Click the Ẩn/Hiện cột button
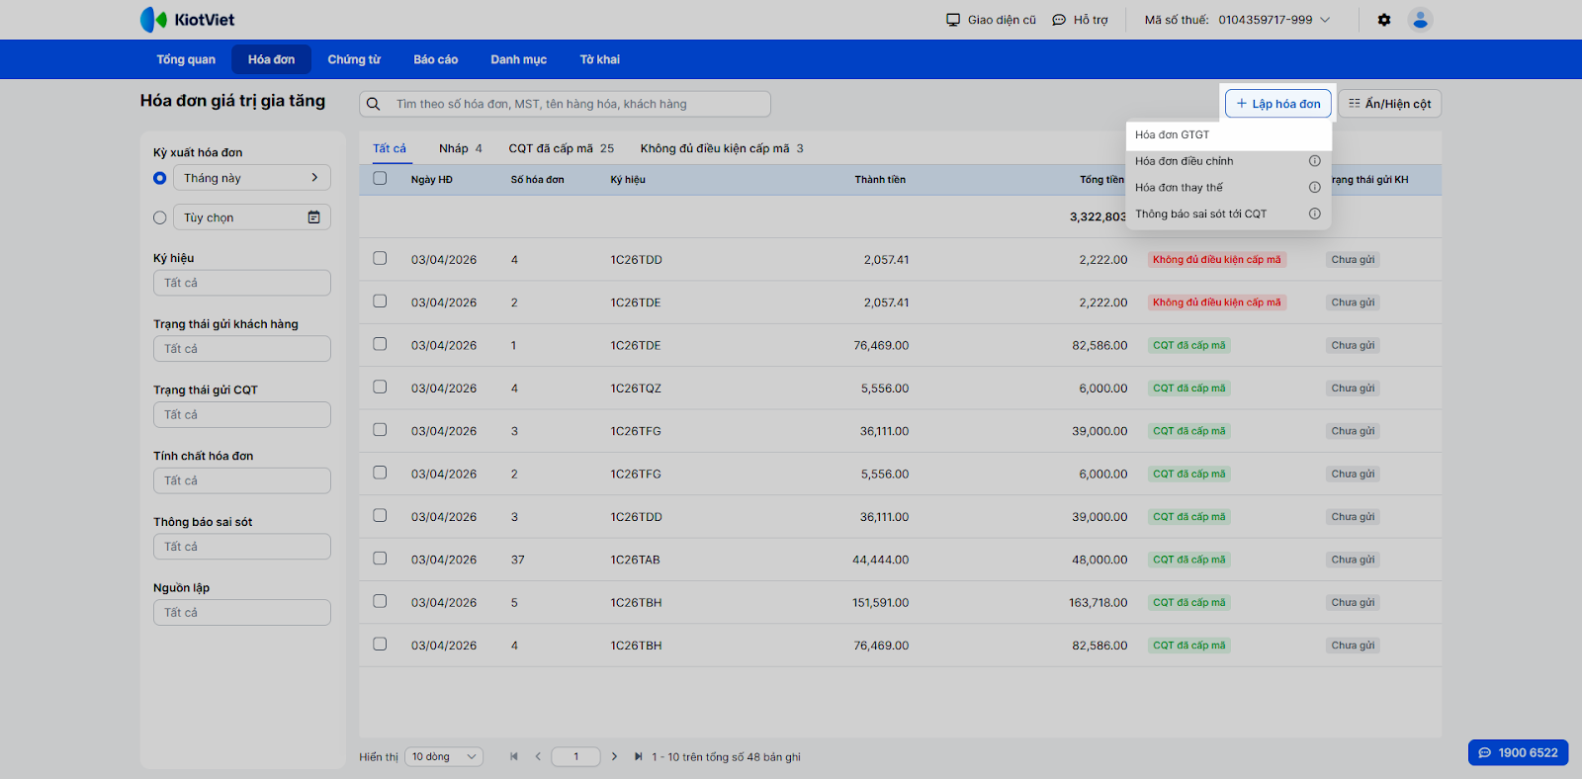This screenshot has width=1582, height=779. 1389,104
